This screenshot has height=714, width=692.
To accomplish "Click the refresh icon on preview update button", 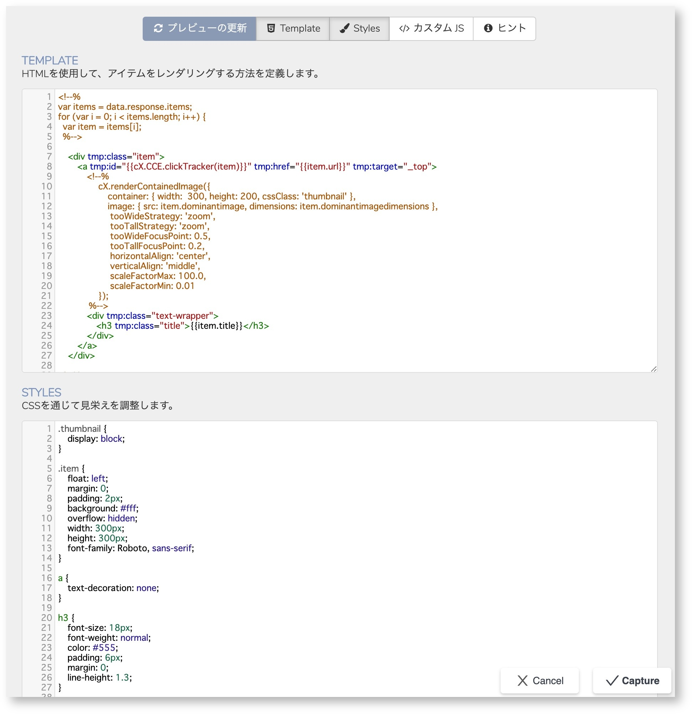I will [158, 28].
